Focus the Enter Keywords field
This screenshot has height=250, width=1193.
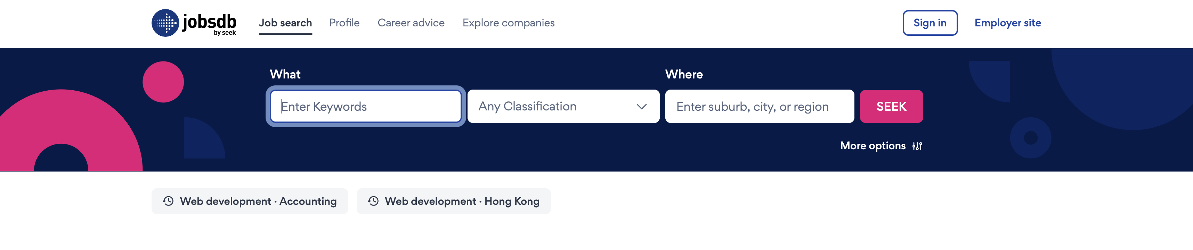pos(365,107)
